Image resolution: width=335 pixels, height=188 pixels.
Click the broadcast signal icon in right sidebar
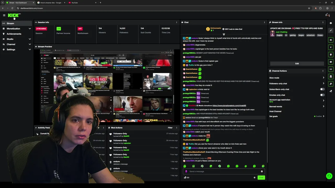pos(331,69)
